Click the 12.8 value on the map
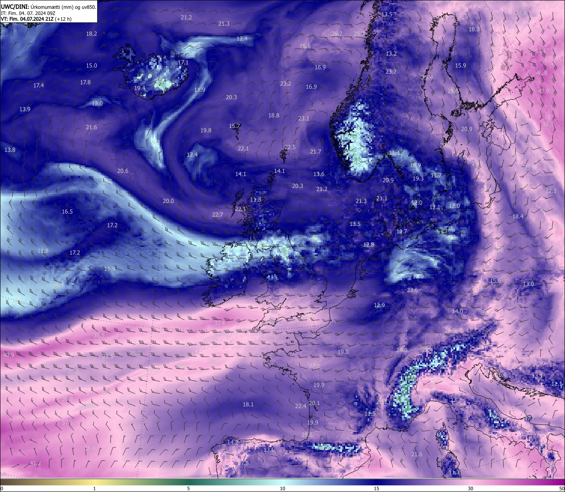This screenshot has height=492, width=565. click(369, 244)
